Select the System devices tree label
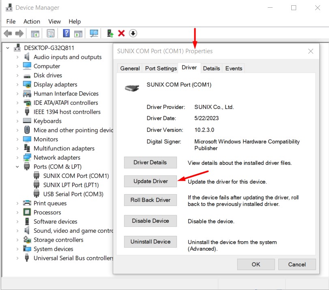 53,249
